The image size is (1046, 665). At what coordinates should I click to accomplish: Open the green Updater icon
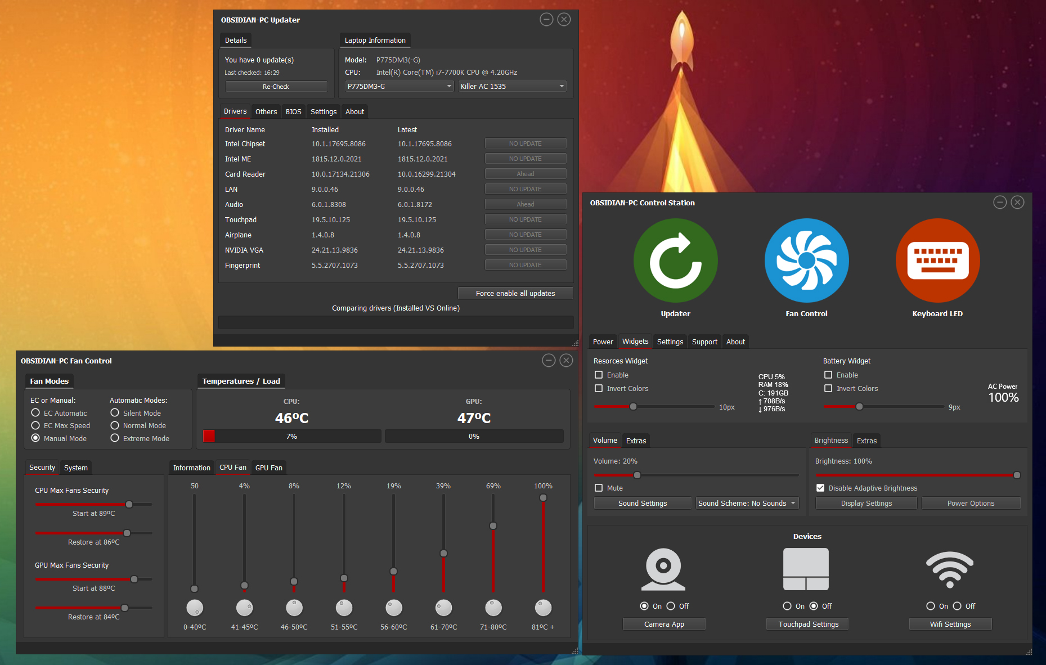coord(675,260)
